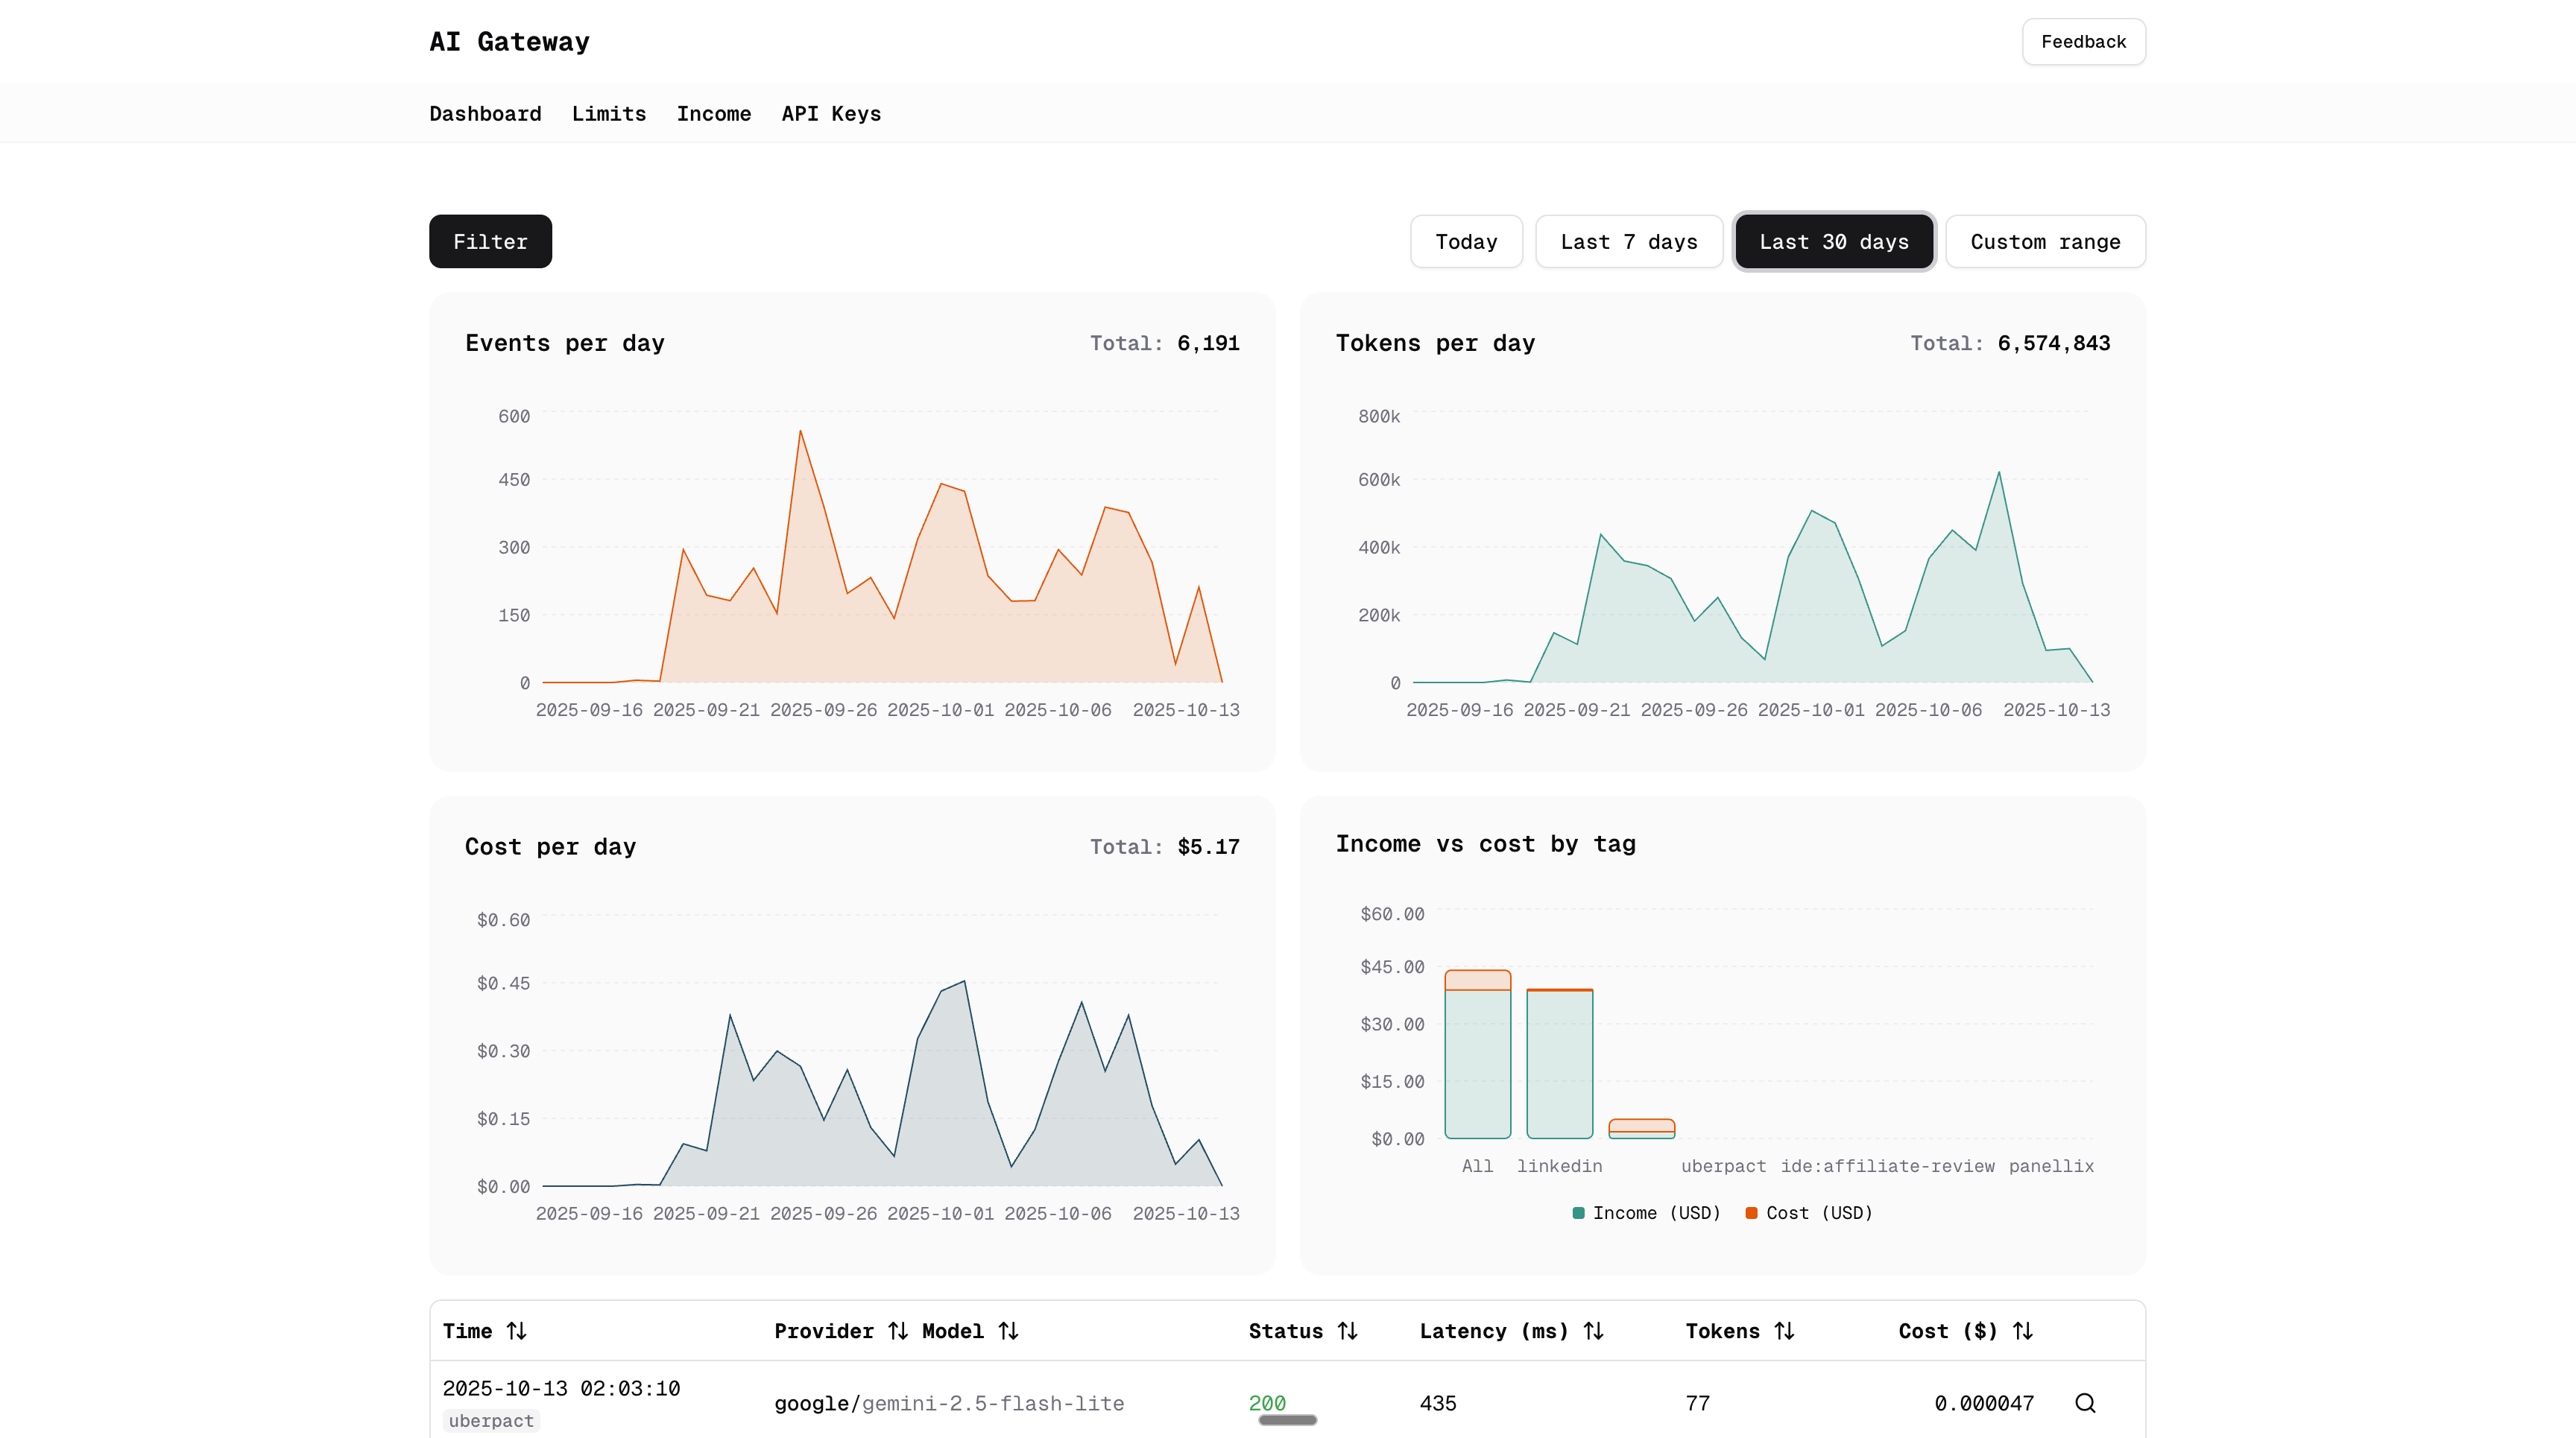Sort table by Tokens column arrows
Viewport: 2576px width, 1438px height.
point(1784,1331)
